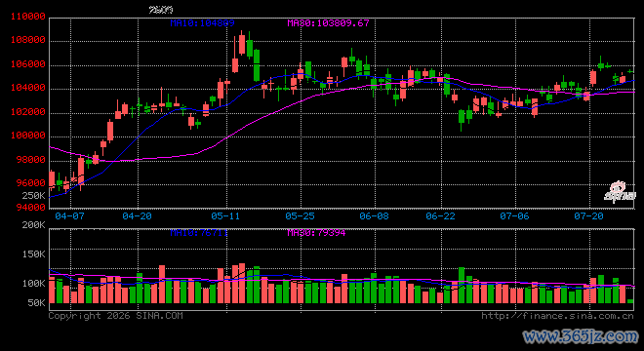
Task: Click the 05-25 date axis label
Action: point(300,215)
